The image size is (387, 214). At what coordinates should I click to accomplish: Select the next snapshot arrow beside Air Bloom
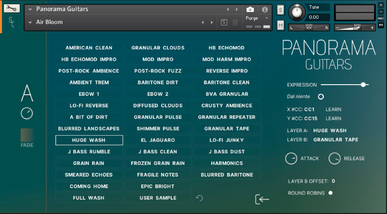(x=212, y=22)
